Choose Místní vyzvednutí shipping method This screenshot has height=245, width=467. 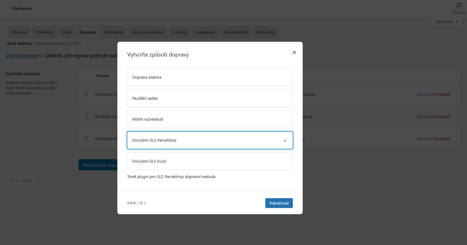tap(210, 119)
